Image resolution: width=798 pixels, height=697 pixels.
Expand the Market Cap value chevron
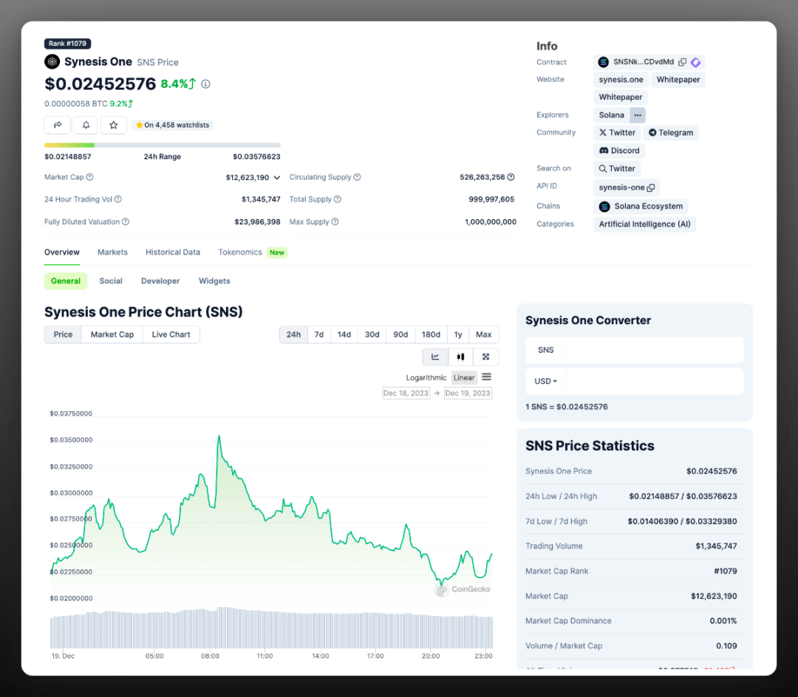(277, 178)
